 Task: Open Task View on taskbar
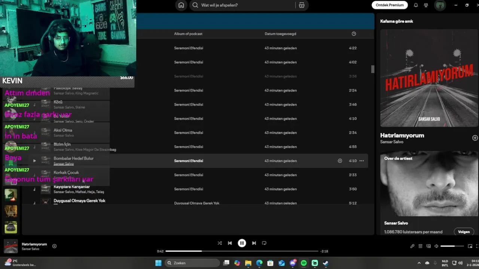(226, 263)
